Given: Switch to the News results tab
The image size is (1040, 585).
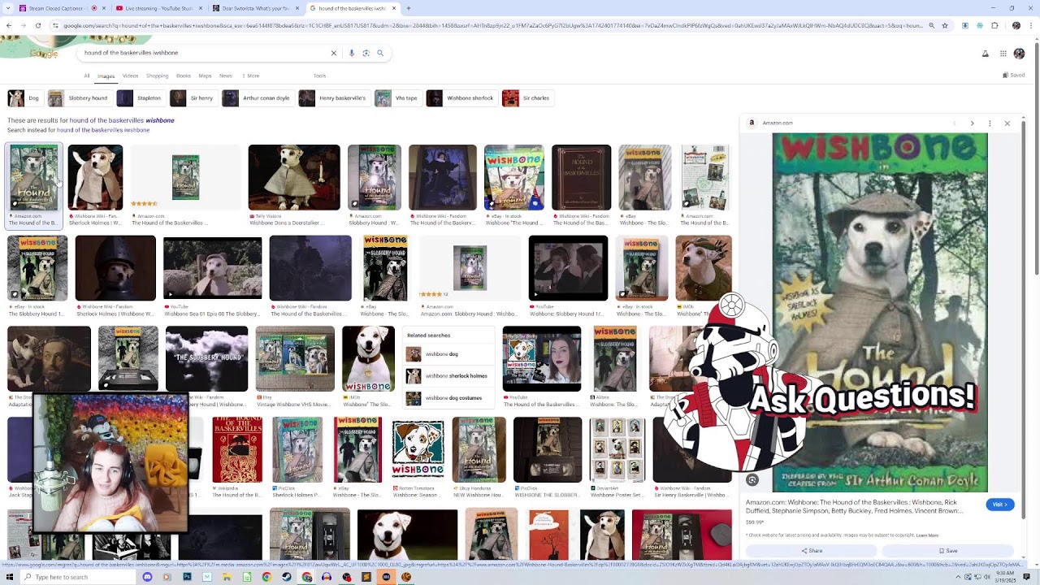Looking at the screenshot, I should point(226,76).
